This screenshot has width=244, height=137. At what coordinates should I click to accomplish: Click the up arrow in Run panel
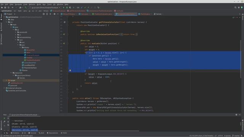[x=8, y=118]
